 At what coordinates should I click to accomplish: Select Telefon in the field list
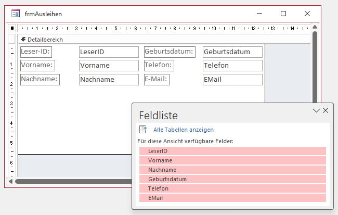[232, 188]
